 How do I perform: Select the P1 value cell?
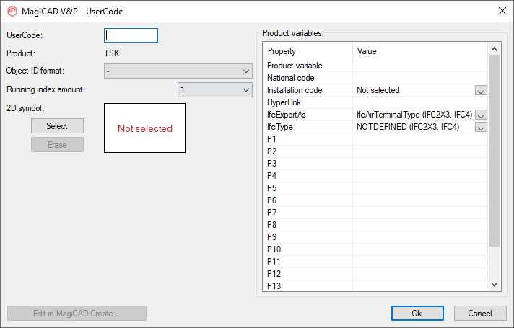419,139
